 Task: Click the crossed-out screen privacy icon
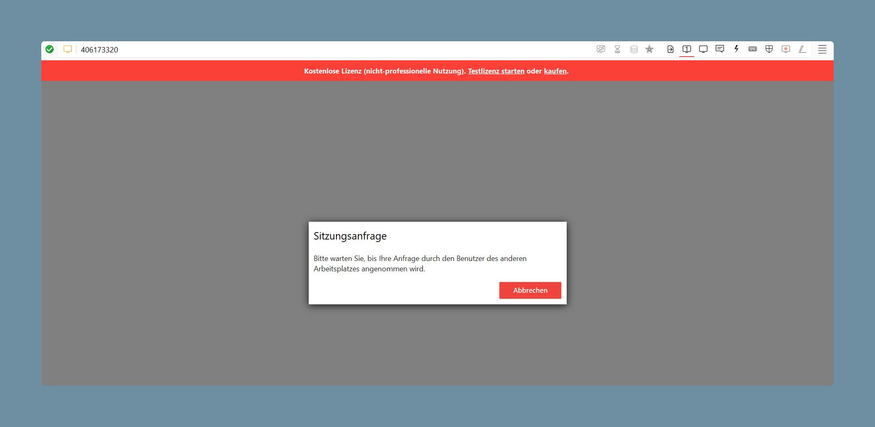(601, 49)
